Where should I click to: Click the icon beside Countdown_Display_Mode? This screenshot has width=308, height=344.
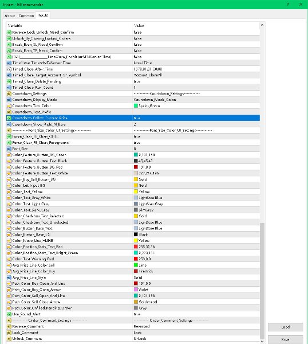(9, 100)
